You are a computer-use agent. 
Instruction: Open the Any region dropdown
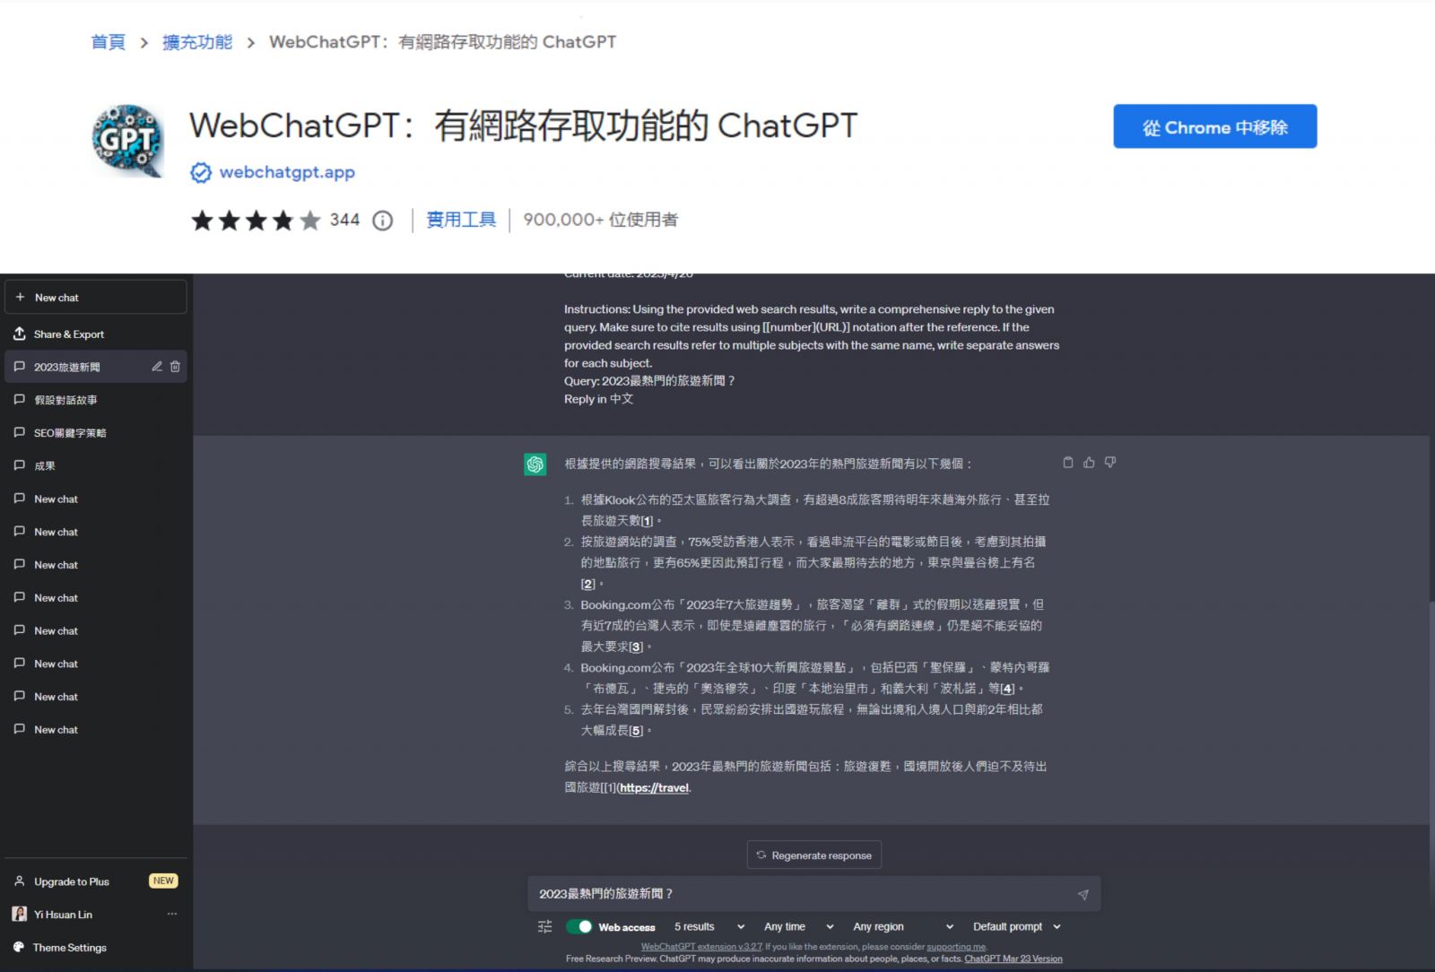pos(903,926)
